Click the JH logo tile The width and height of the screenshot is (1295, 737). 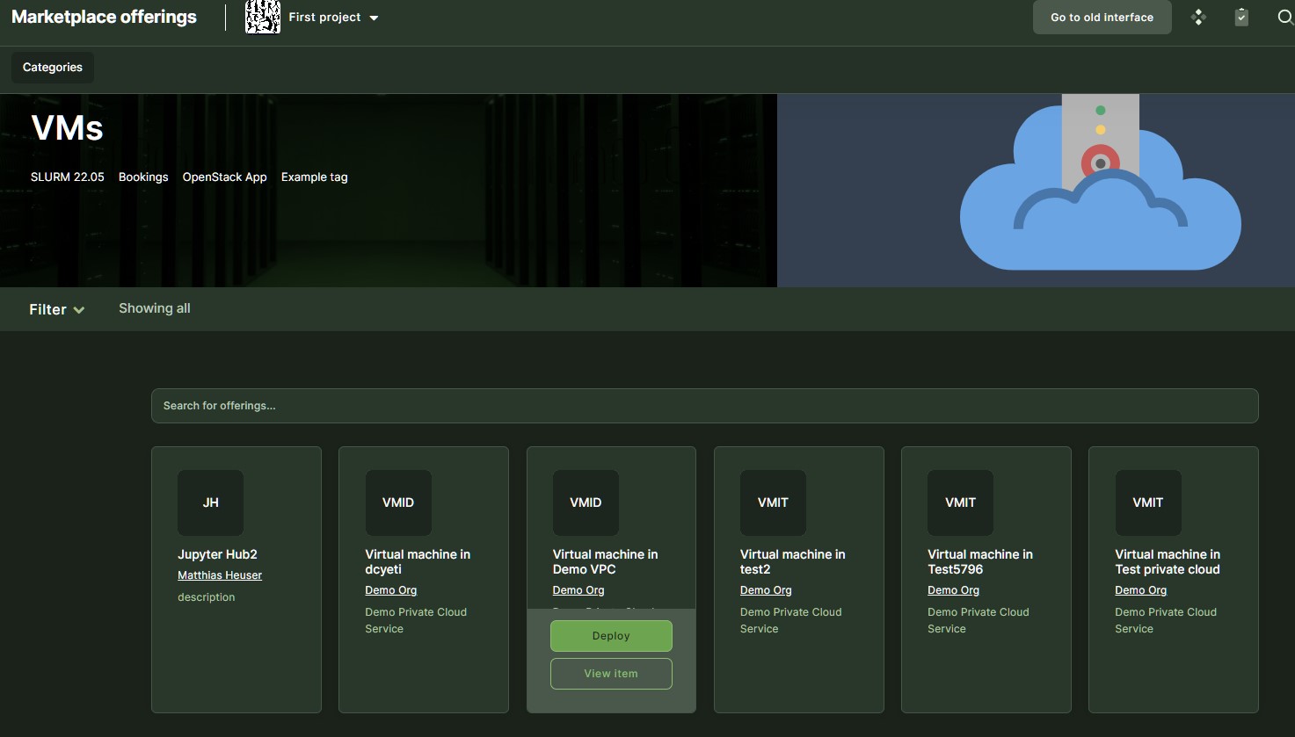click(x=211, y=502)
